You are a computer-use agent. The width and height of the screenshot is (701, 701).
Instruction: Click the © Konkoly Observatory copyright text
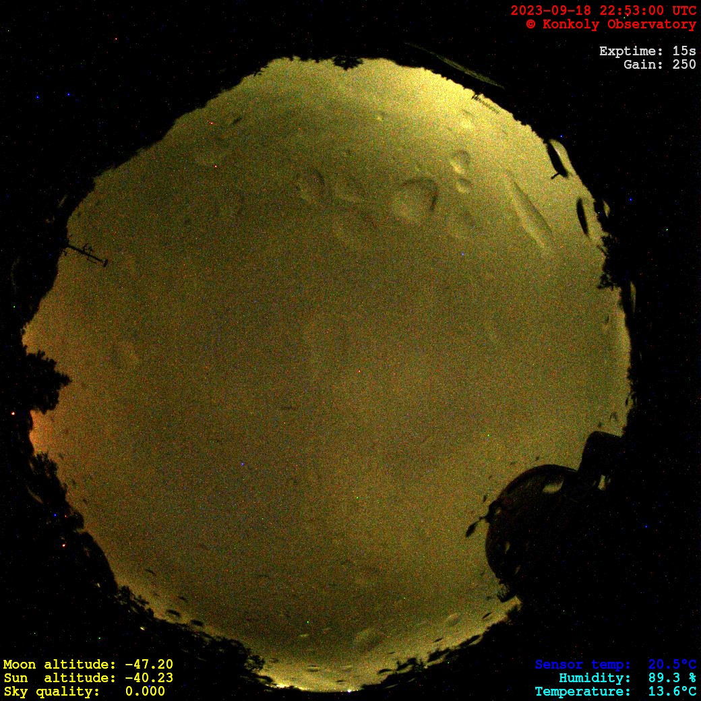(611, 24)
